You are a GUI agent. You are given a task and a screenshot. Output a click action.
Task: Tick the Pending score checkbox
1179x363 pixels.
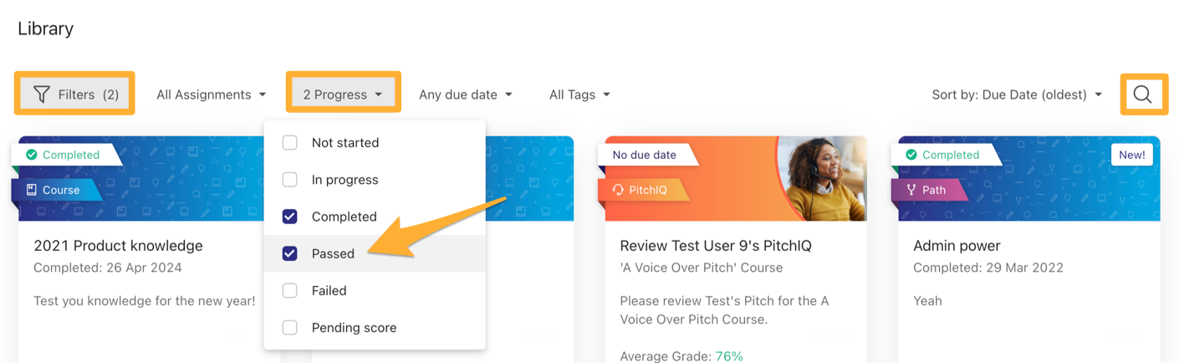click(x=290, y=328)
